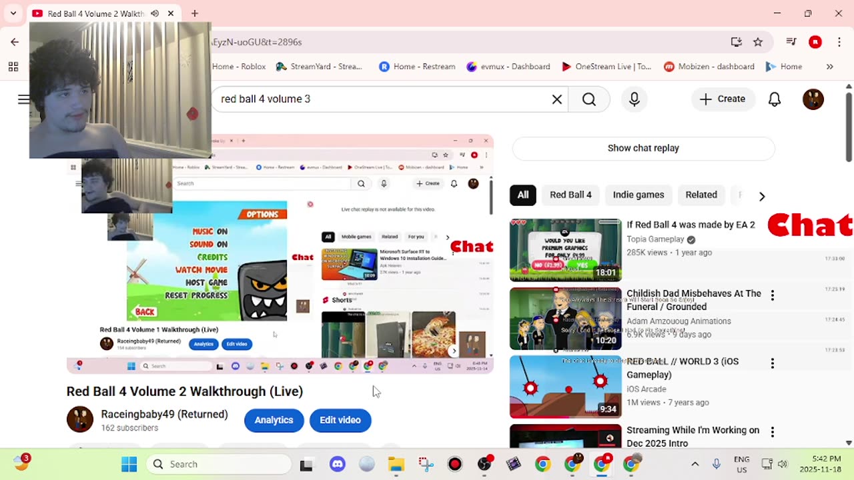Open Chrome media controls icon

[791, 42]
